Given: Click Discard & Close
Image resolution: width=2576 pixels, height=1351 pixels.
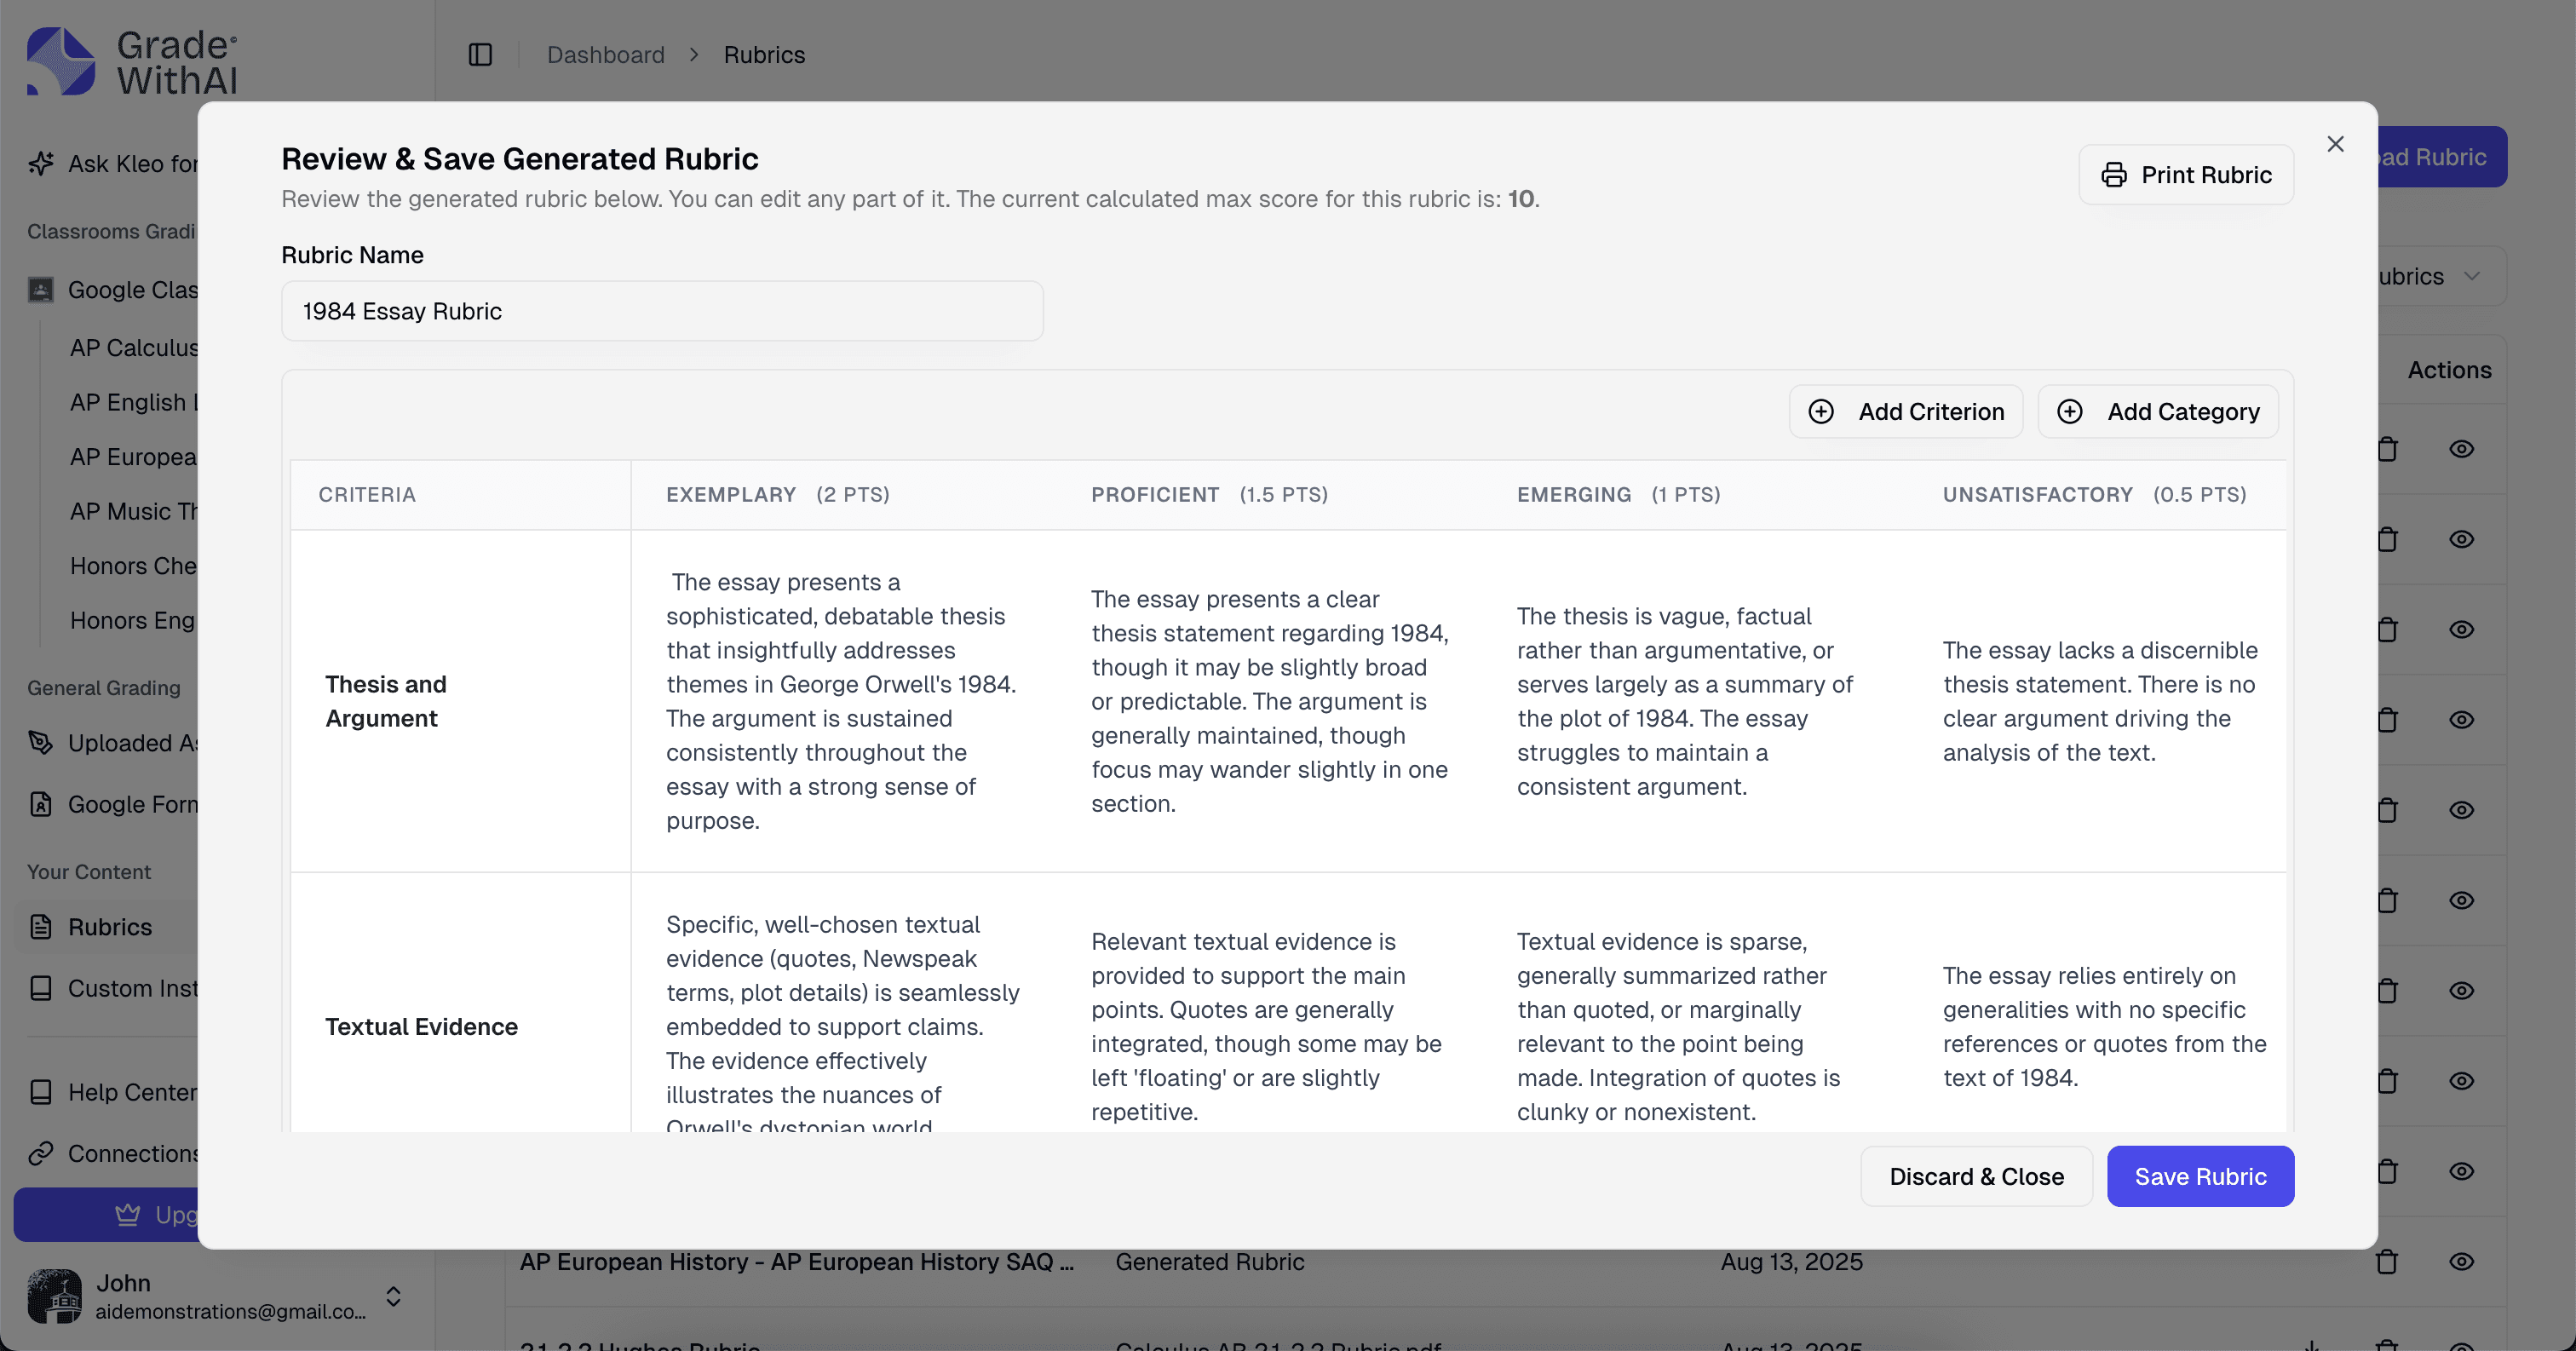Looking at the screenshot, I should click(1975, 1176).
